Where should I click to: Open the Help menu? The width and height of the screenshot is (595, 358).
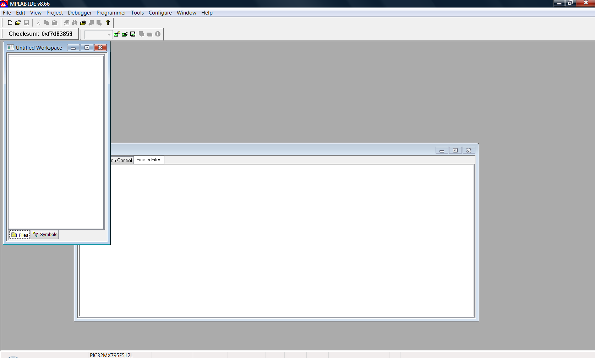point(207,13)
